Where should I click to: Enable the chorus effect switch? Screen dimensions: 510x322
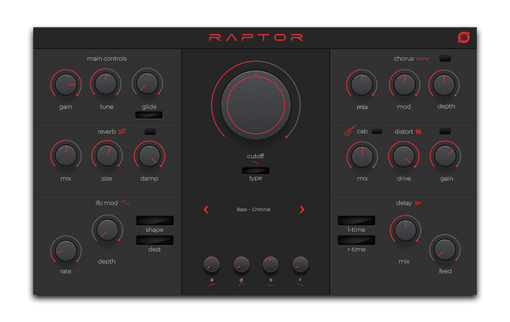[444, 58]
